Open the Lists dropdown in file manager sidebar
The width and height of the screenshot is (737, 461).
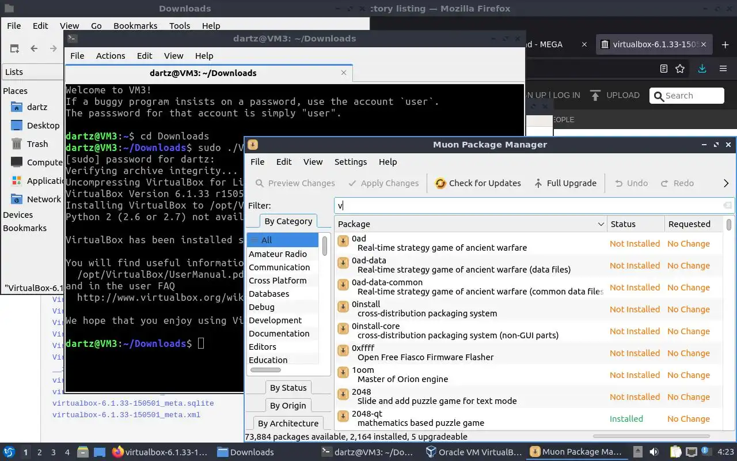(x=33, y=72)
